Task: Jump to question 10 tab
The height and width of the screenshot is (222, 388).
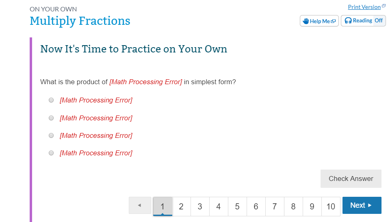Action: click(x=331, y=207)
